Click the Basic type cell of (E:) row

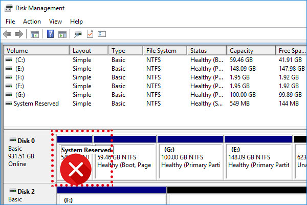[118, 69]
